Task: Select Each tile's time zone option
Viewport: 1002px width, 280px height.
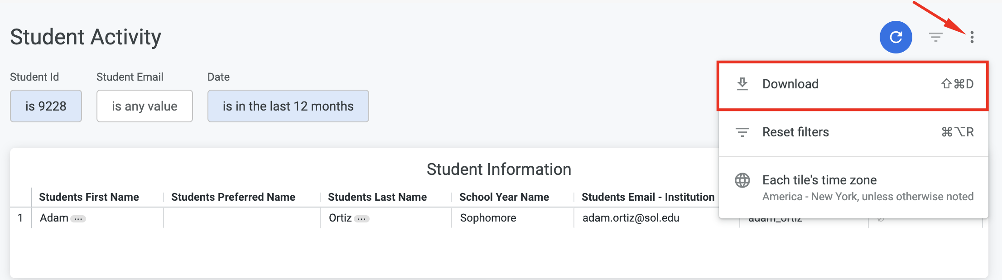Action: click(853, 188)
